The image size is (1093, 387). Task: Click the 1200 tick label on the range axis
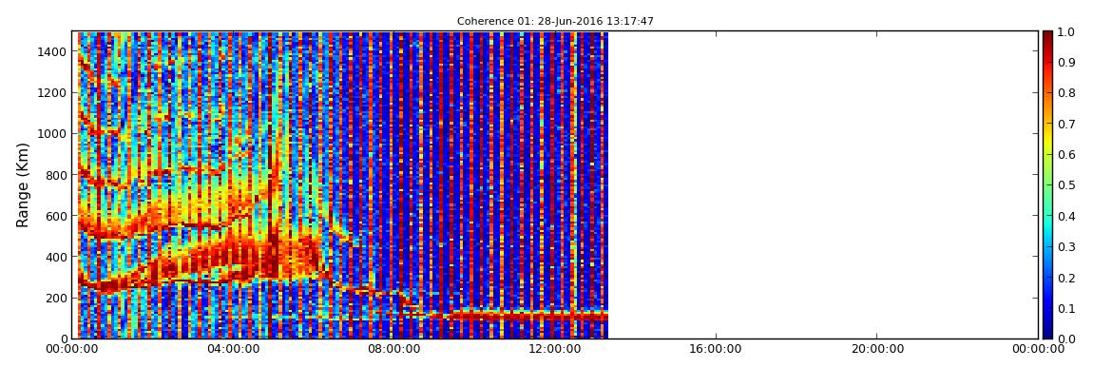pos(53,93)
